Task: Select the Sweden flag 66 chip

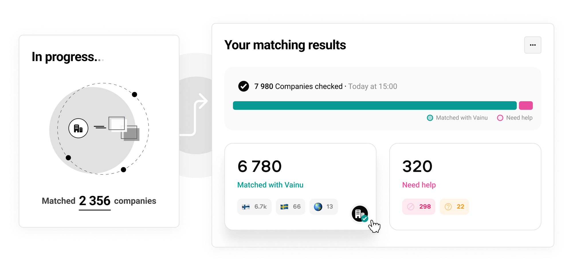Action: (290, 206)
